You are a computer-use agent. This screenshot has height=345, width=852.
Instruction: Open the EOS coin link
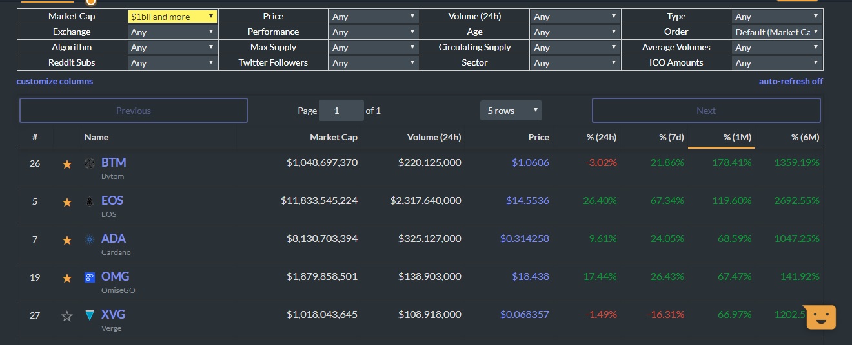coord(112,201)
